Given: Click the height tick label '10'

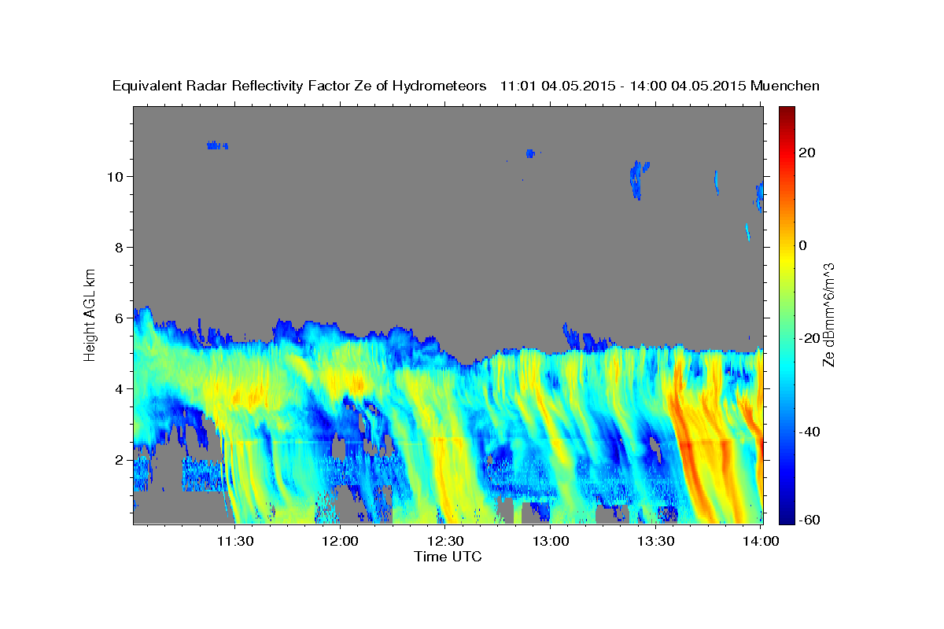Looking at the screenshot, I should pos(117,176).
